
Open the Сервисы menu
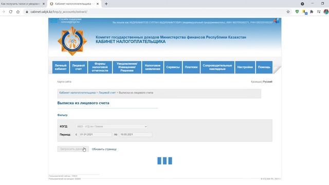[x=173, y=67]
